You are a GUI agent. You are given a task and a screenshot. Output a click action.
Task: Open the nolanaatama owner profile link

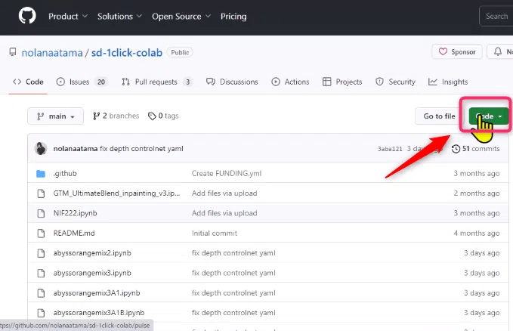pyautogui.click(x=52, y=52)
